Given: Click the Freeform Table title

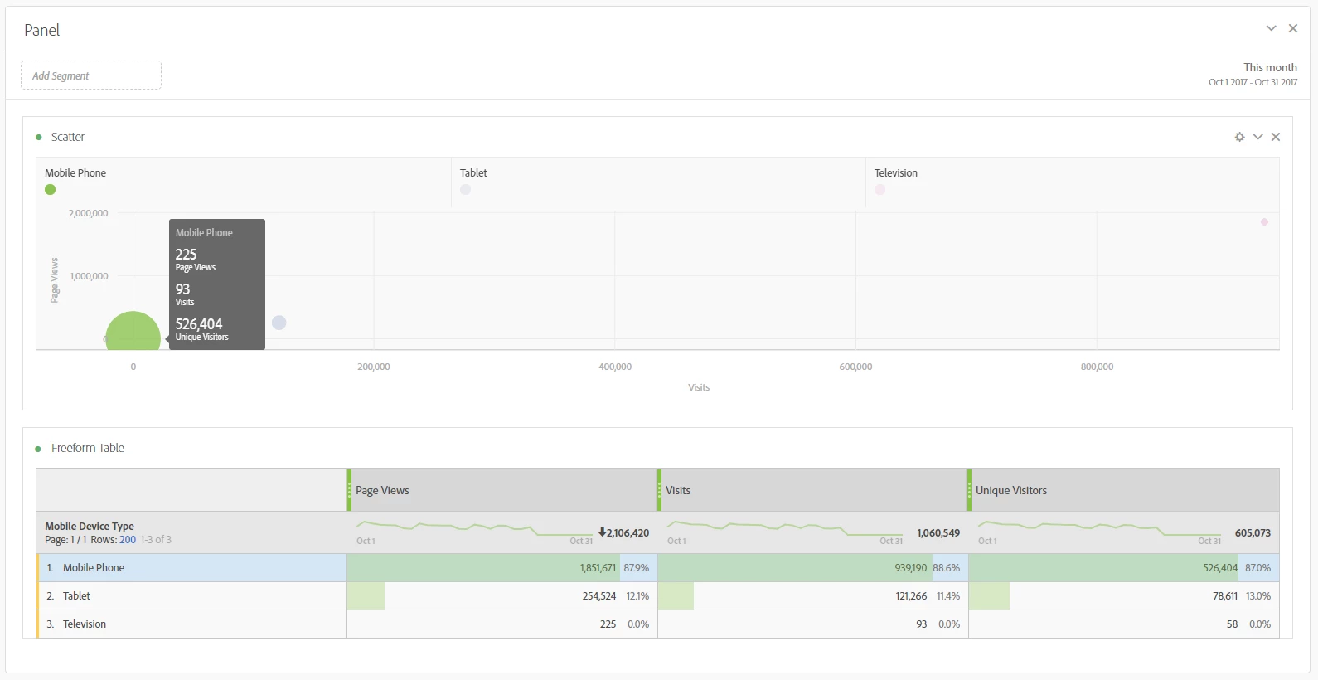Looking at the screenshot, I should tap(88, 448).
